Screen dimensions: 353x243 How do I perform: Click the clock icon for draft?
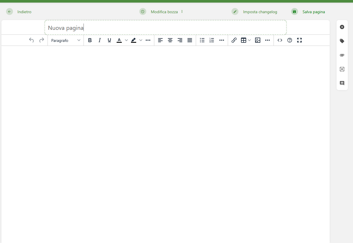143,11
